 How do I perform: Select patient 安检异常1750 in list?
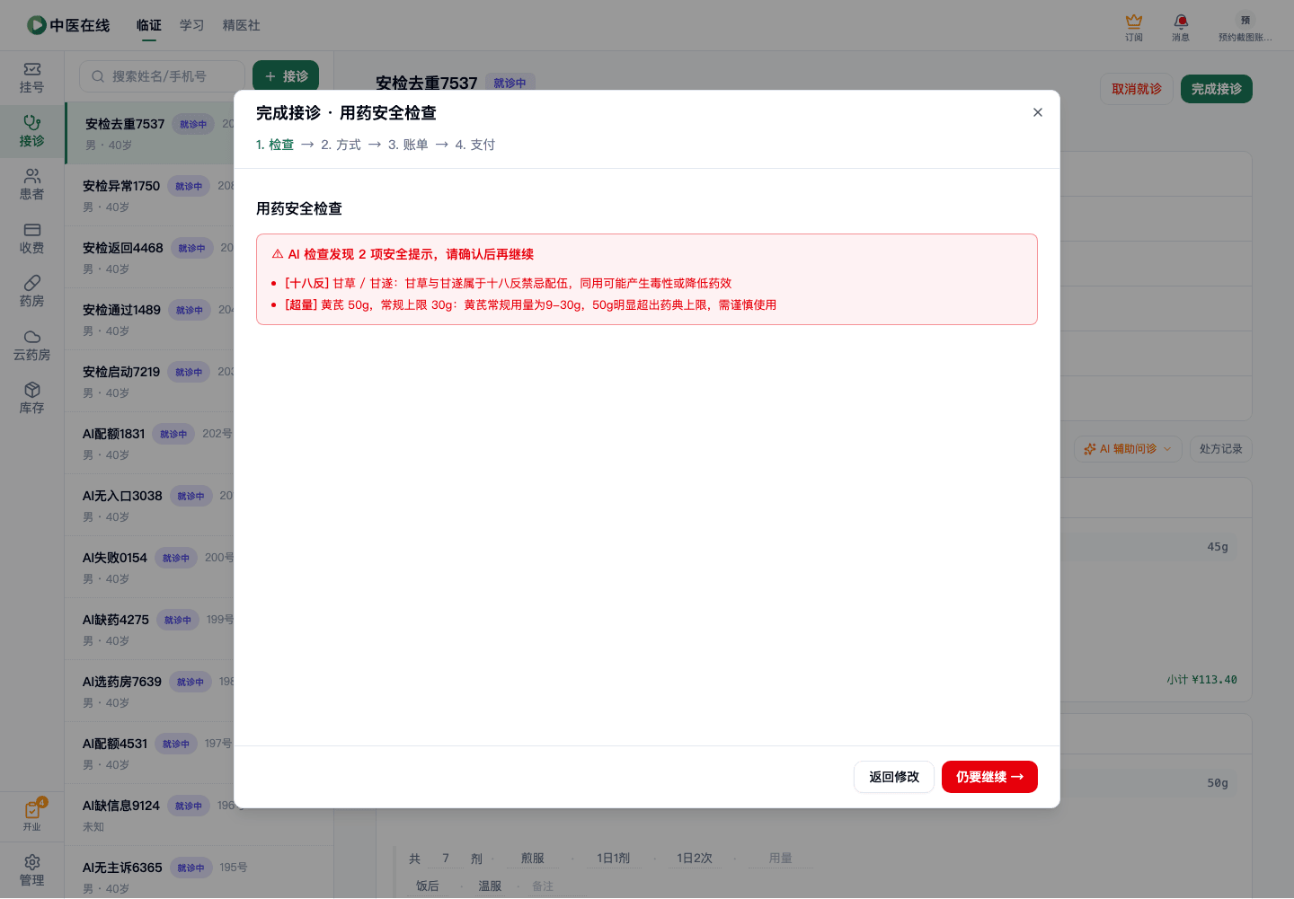tap(149, 195)
